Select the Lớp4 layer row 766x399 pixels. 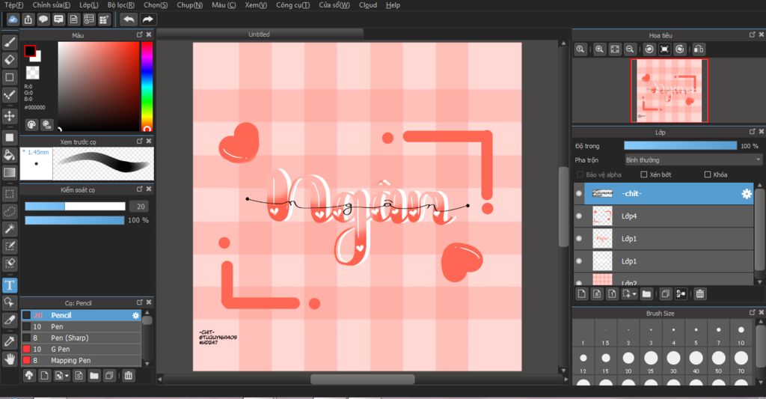[x=664, y=216]
